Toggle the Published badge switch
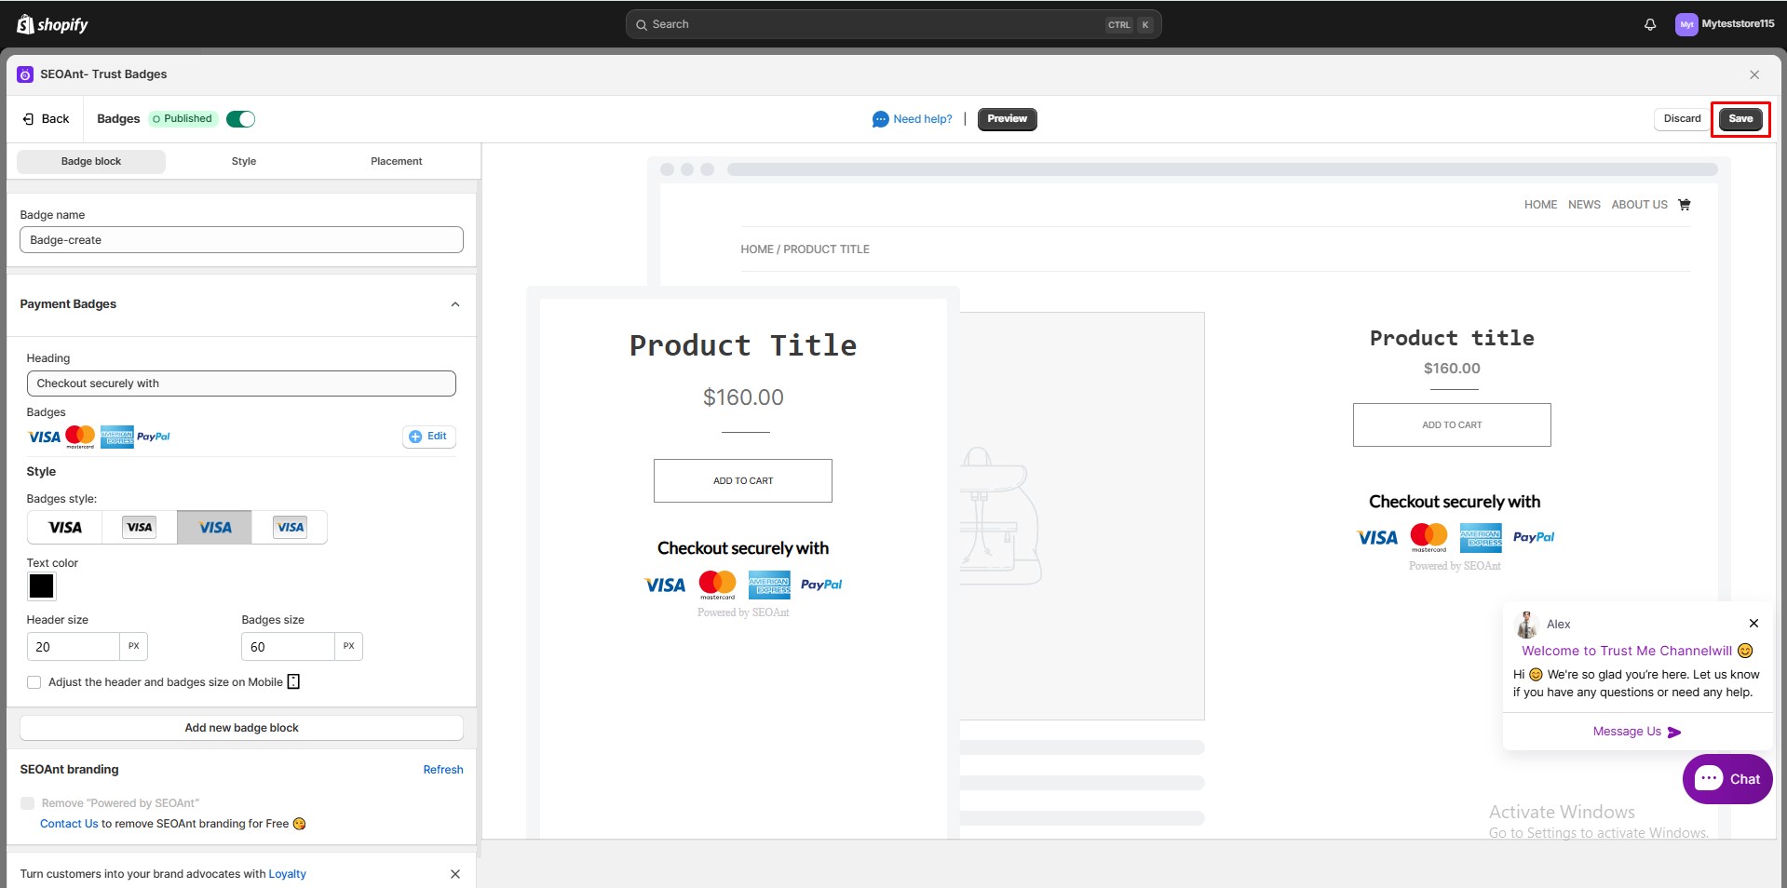1787x888 pixels. pos(240,119)
